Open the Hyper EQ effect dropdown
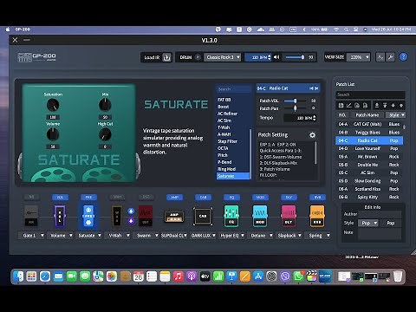The width and height of the screenshot is (416, 312). pyautogui.click(x=232, y=236)
